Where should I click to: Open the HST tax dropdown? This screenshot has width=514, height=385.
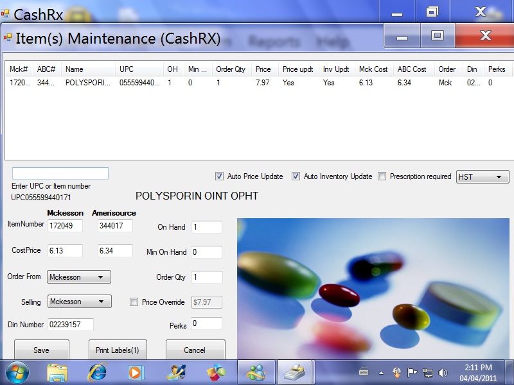[x=498, y=176]
